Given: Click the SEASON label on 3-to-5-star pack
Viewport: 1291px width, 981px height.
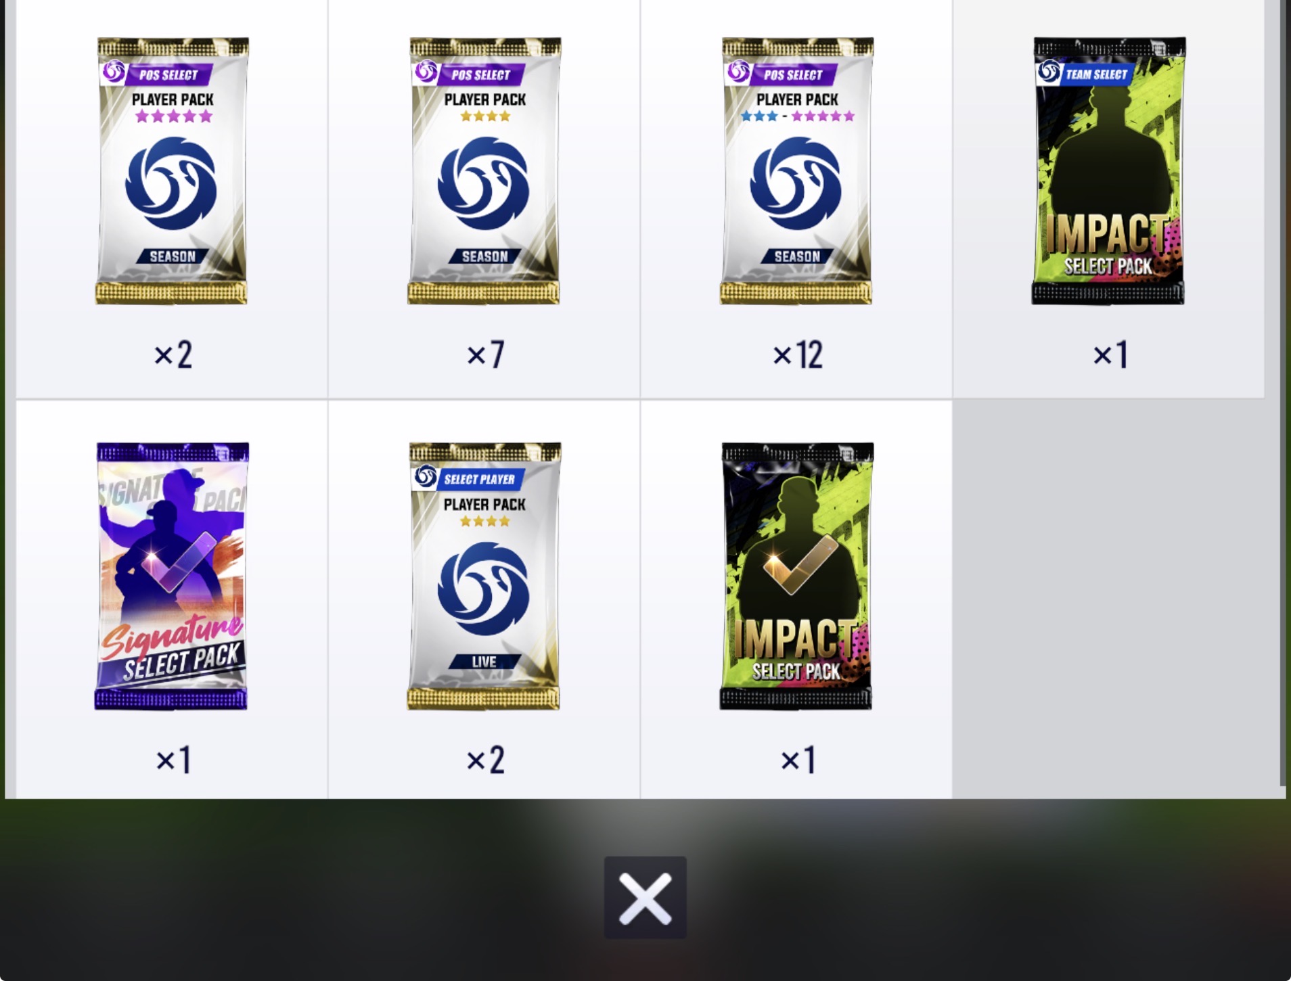Looking at the screenshot, I should point(797,256).
